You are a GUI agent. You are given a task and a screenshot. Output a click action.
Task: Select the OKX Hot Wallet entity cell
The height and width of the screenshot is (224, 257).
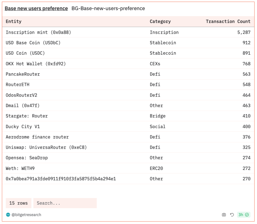36,64
